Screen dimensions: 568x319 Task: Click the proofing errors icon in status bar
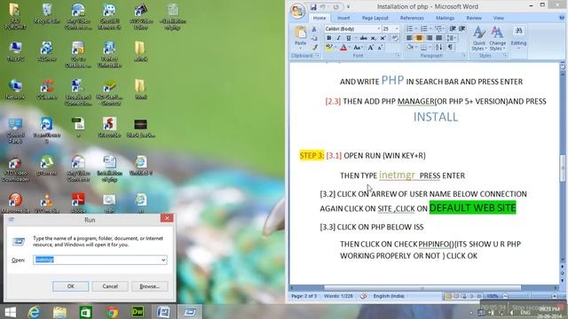[x=363, y=296]
